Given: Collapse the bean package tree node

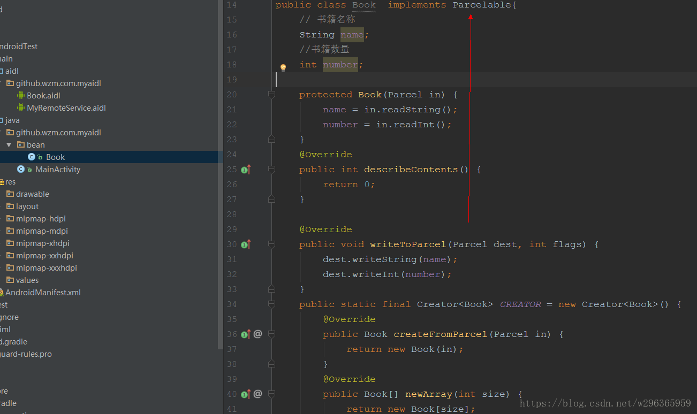Looking at the screenshot, I should pos(9,145).
